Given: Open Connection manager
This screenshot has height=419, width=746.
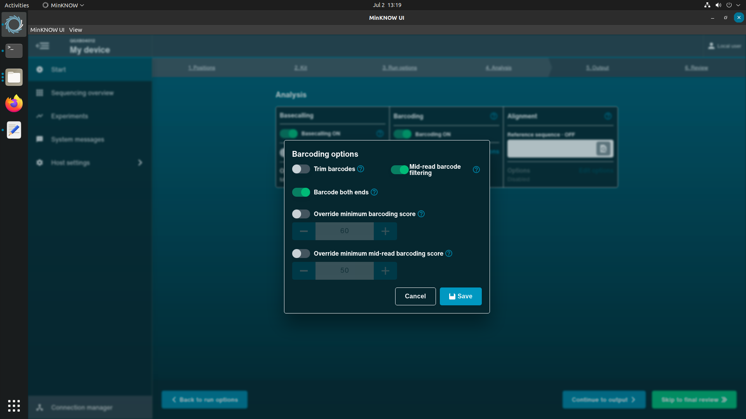Looking at the screenshot, I should click(90, 407).
